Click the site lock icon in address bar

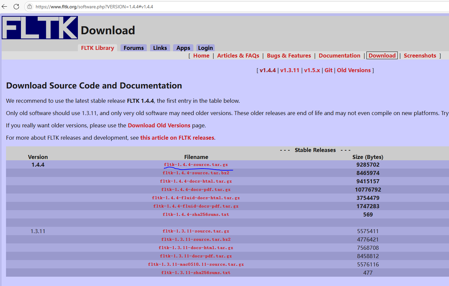[x=30, y=6]
